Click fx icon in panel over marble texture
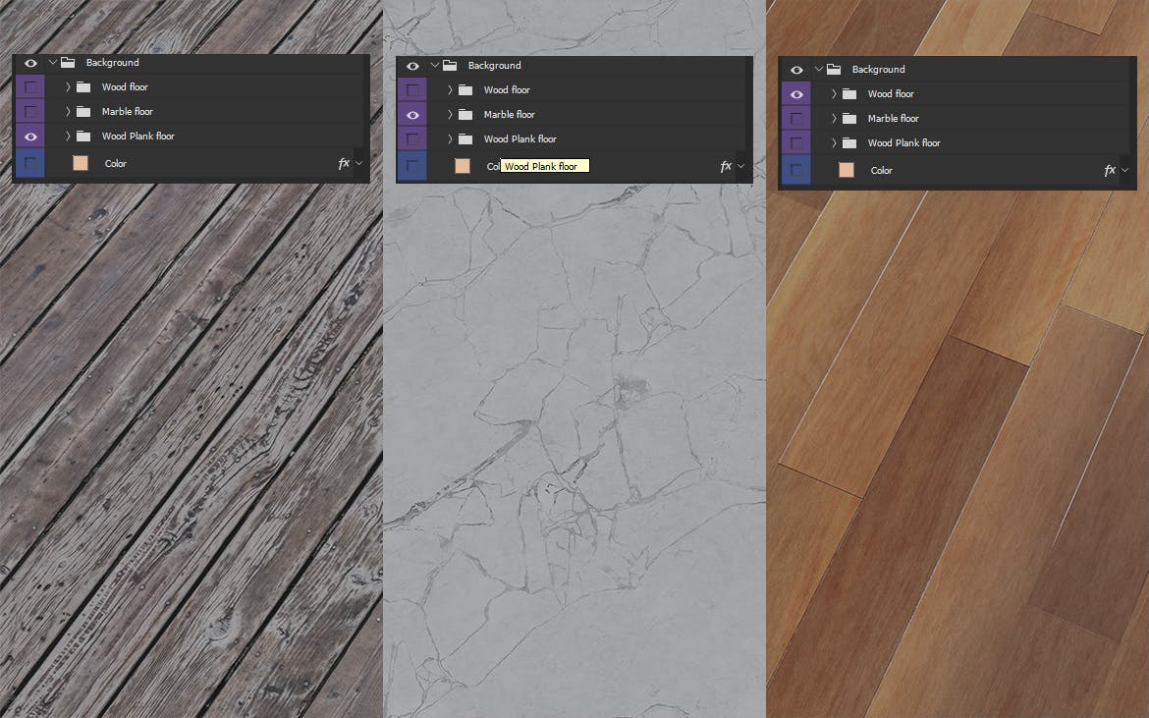This screenshot has width=1149, height=718. [725, 166]
